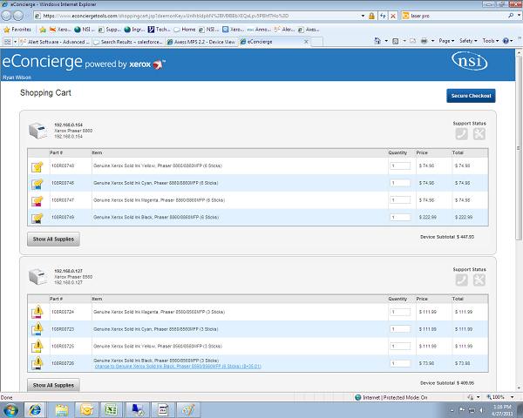Show all supplies for printer 192.168.0.127
Viewport: 523px width, 418px height.
click(x=53, y=385)
